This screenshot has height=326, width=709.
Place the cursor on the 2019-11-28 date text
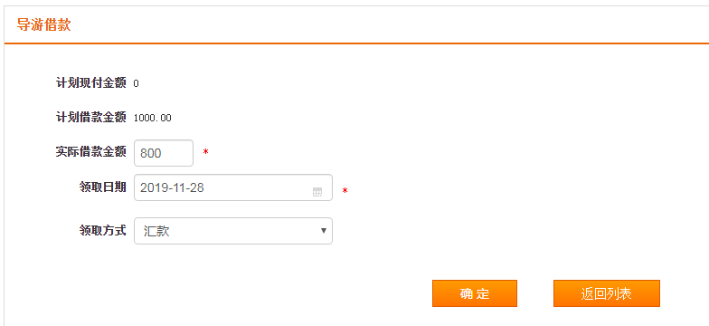pyautogui.click(x=172, y=188)
